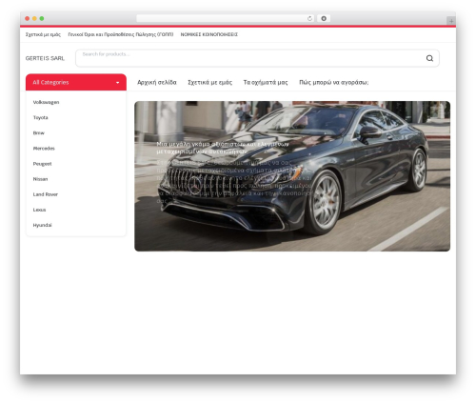Viewport: 476px width, 403px height.
Task: Open the Αρχική σελίδα menu item
Action: [x=157, y=83]
